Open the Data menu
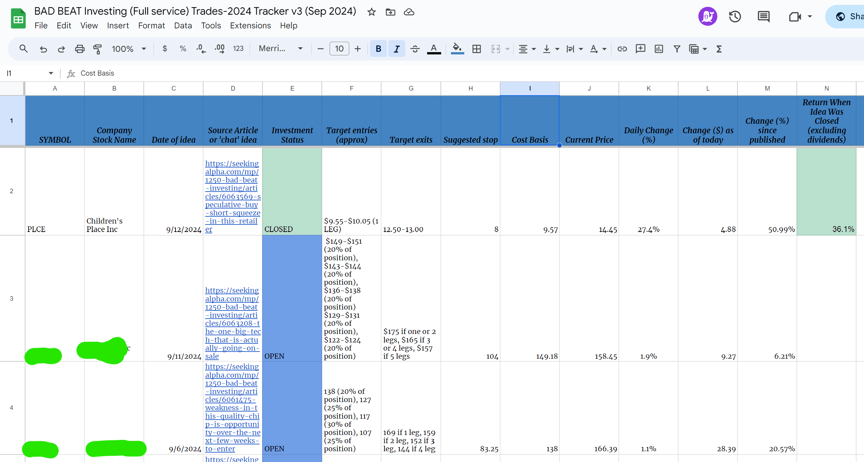 click(x=183, y=25)
